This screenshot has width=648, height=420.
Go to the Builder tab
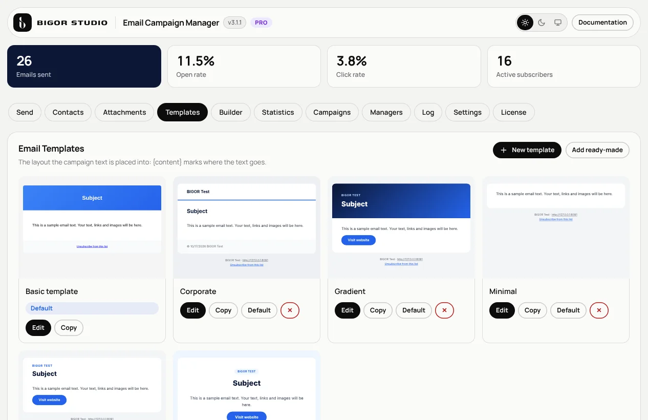click(231, 112)
